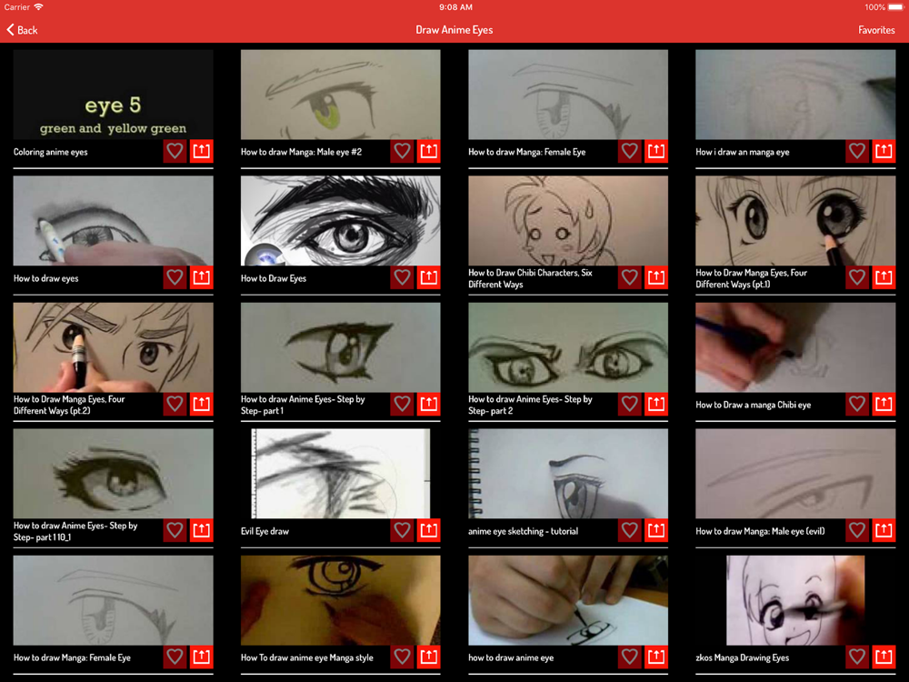Tap heart icon for "anime eye sketching - tutorial"
909x682 pixels.
[x=630, y=531]
